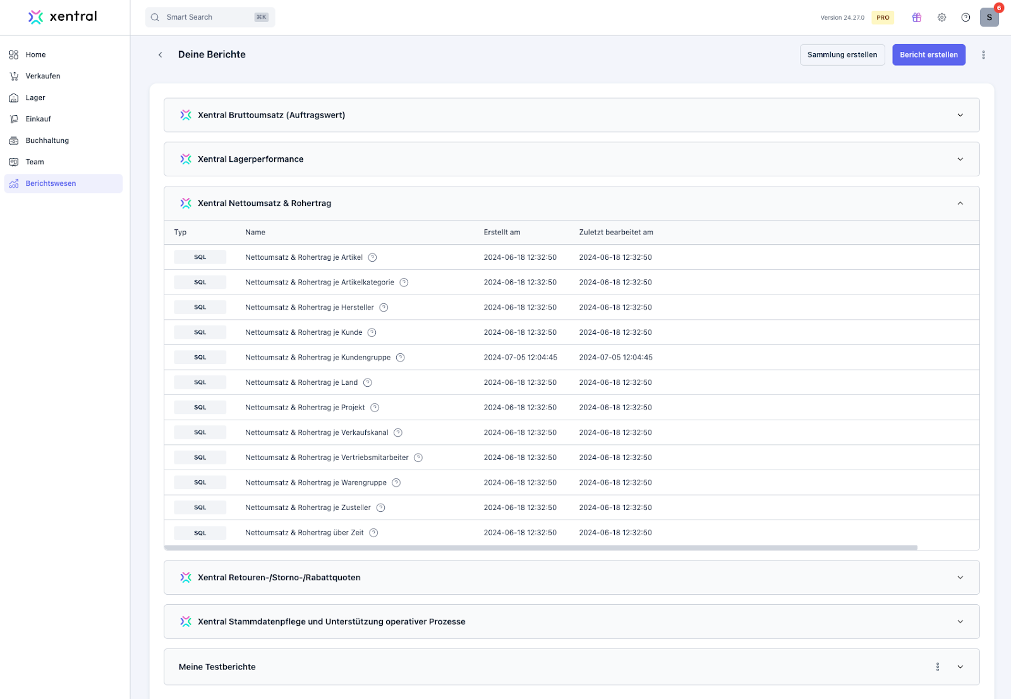Click the help question mark icon in header
The width and height of the screenshot is (1011, 699).
[x=966, y=18]
